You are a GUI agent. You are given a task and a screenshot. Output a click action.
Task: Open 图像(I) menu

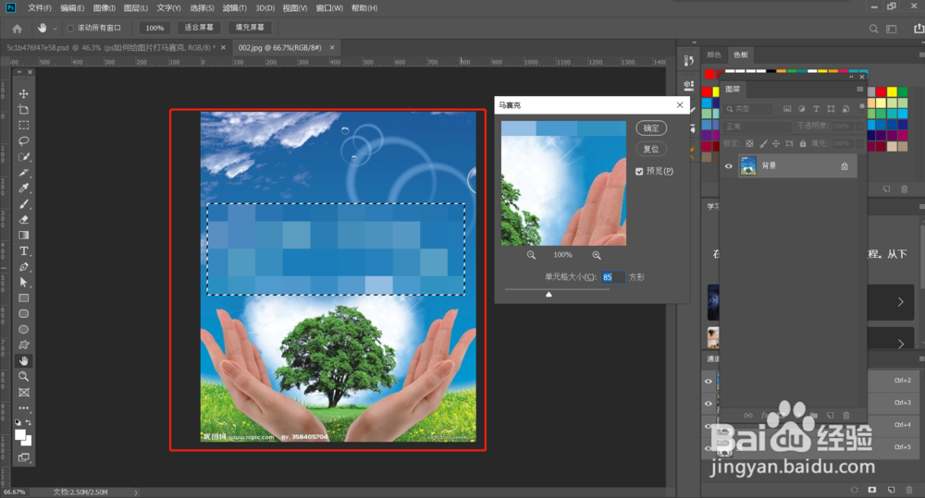[x=104, y=8]
